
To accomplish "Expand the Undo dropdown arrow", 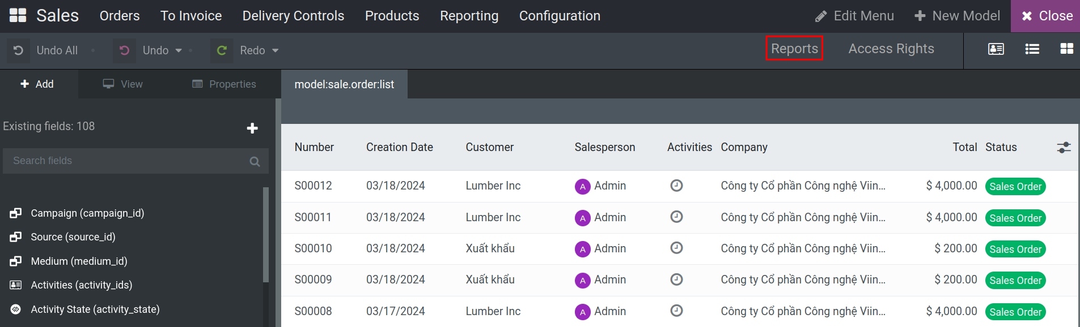I will pos(179,51).
